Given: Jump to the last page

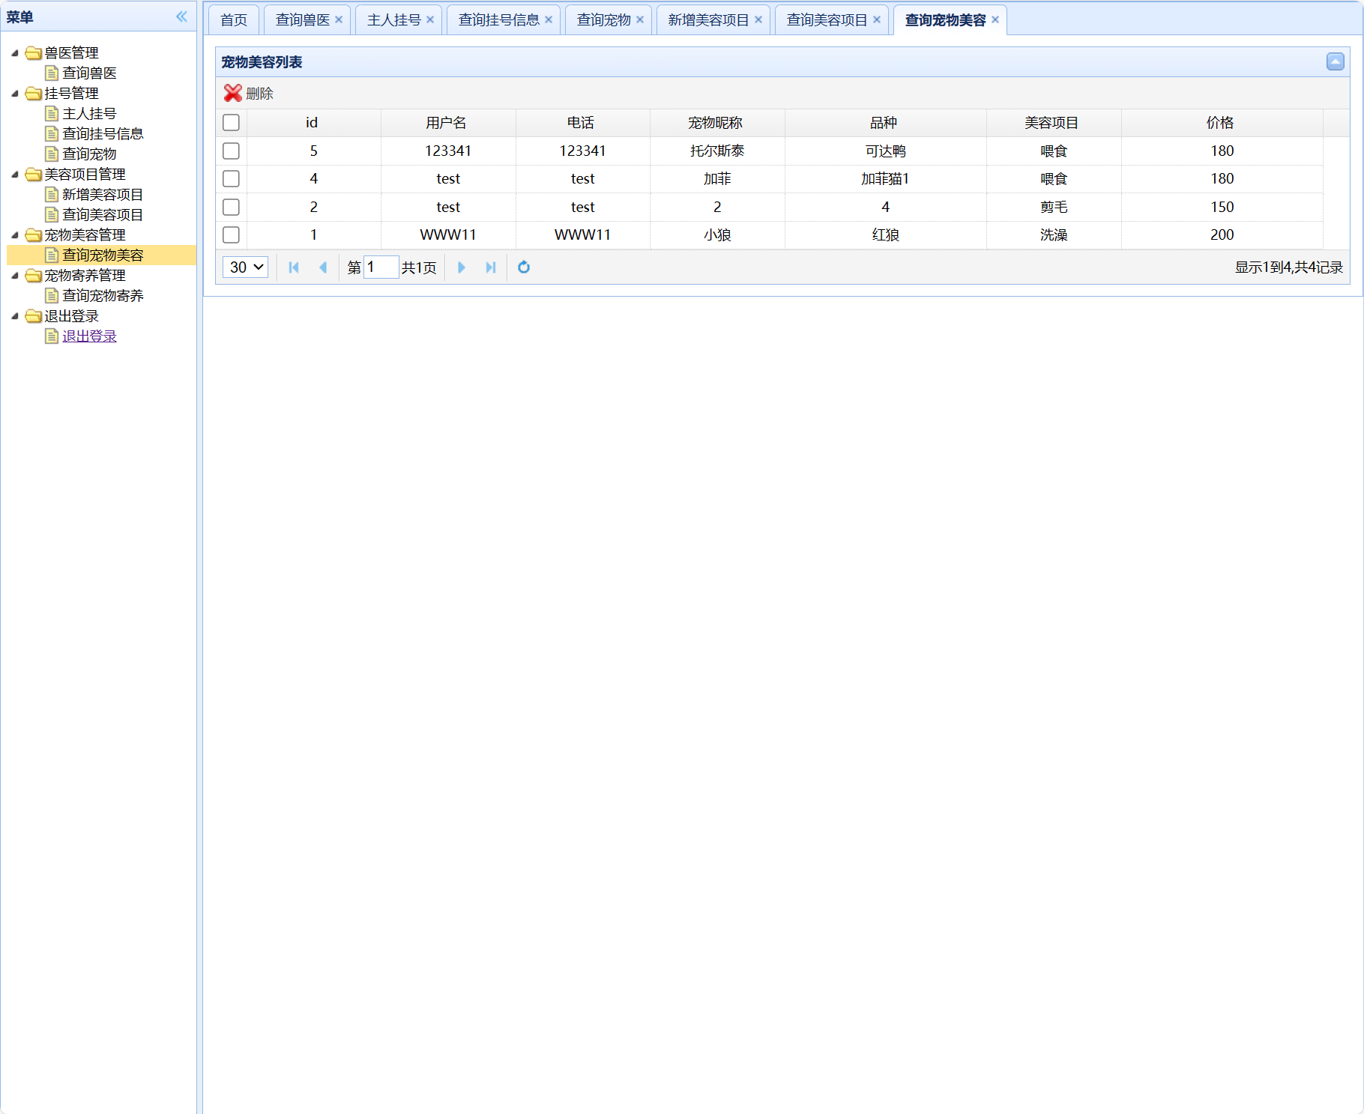Looking at the screenshot, I should tap(491, 267).
